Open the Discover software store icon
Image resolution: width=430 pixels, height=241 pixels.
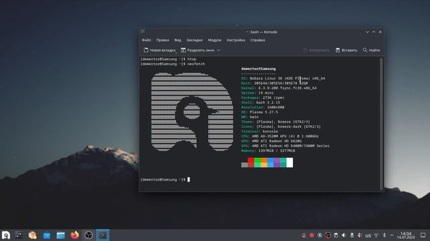click(x=46, y=235)
